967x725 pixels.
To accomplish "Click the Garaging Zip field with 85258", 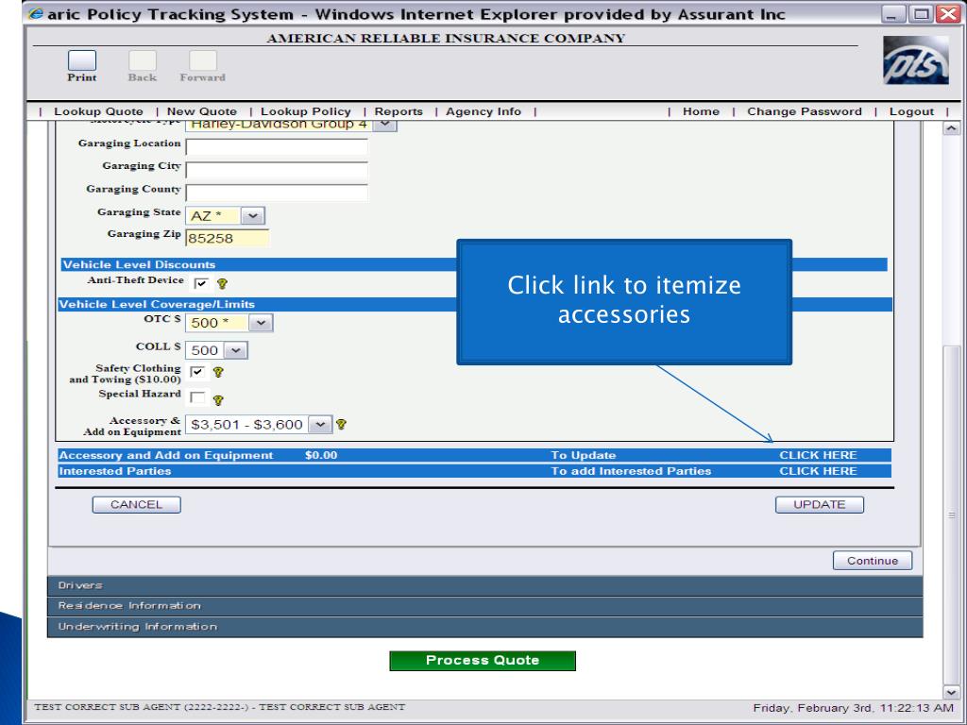I will point(228,238).
